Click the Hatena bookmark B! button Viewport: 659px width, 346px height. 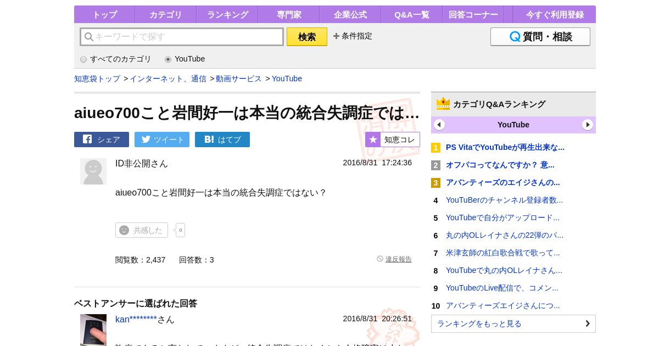coord(222,139)
